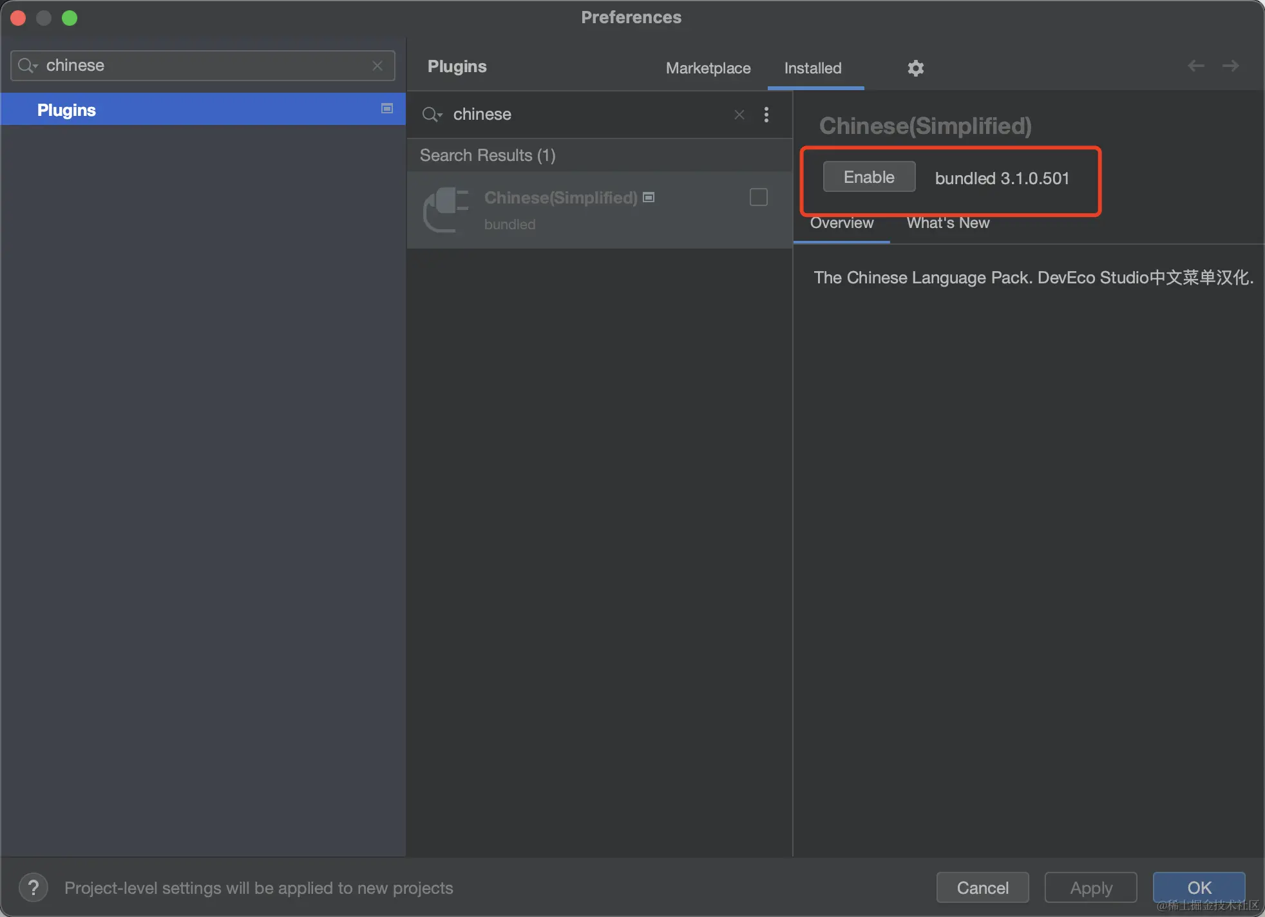Select the Overview tab
Viewport: 1265px width, 917px height.
841,223
